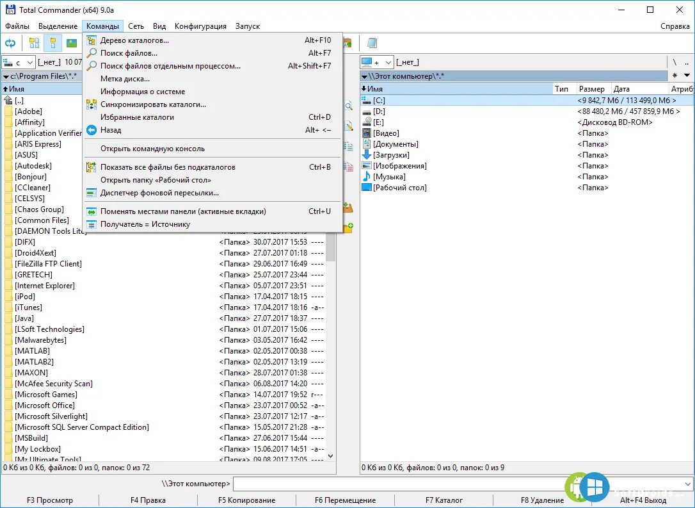This screenshot has height=508, width=695.
Task: Click the swap panels green icon in menu
Action: click(x=92, y=211)
